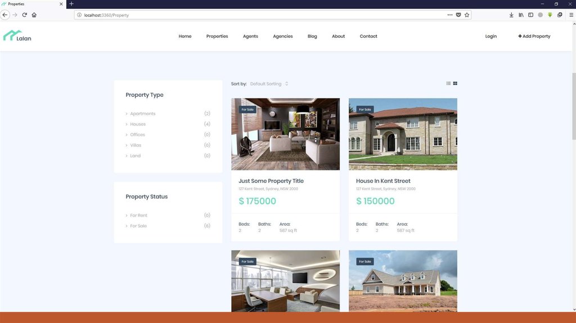Open Contact in the navigation

[x=368, y=37]
